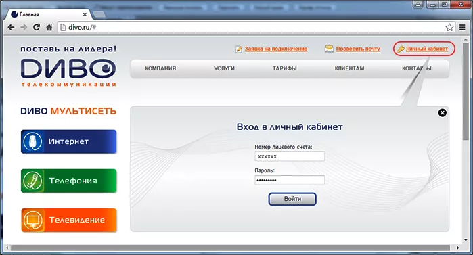Open the КОНТАКТЫ menu item
Screen dimensions: 473x255
[x=417, y=68]
